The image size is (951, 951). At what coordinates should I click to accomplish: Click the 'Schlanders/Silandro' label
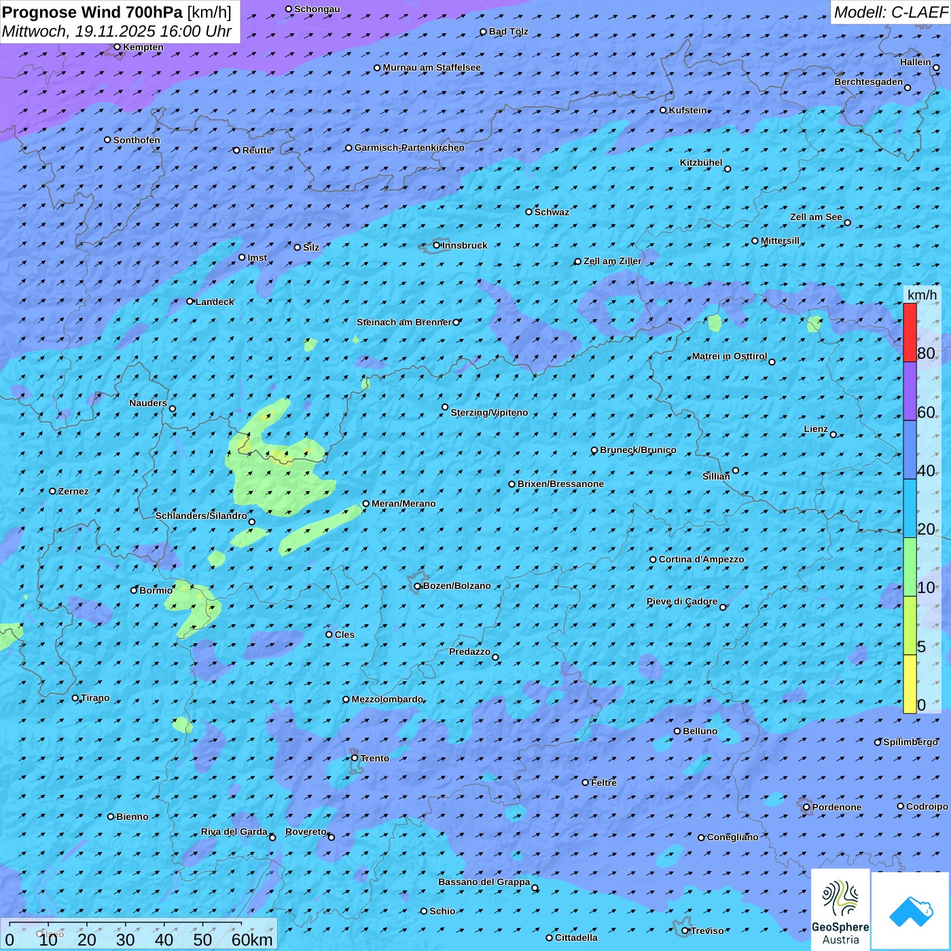coord(201,516)
